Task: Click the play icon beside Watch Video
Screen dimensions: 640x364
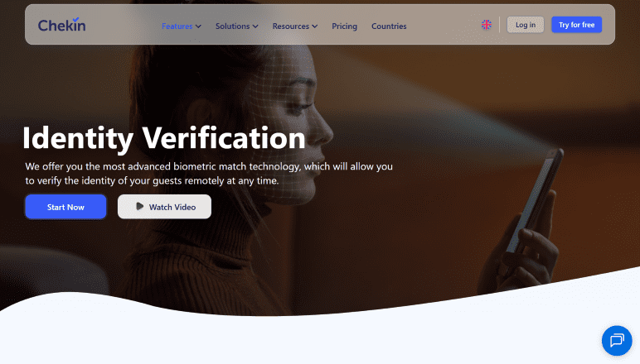Action: [139, 207]
